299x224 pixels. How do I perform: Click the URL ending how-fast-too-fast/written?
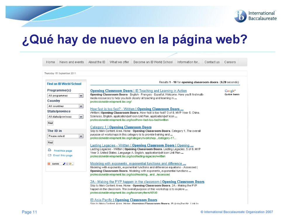coord(129,120)
